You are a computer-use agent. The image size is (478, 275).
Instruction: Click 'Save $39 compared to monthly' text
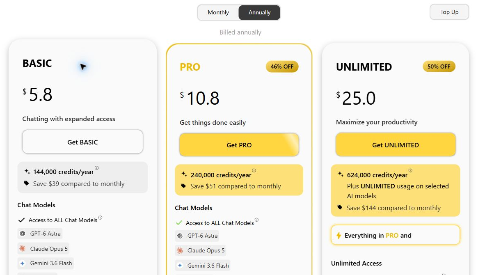pyautogui.click(x=79, y=184)
